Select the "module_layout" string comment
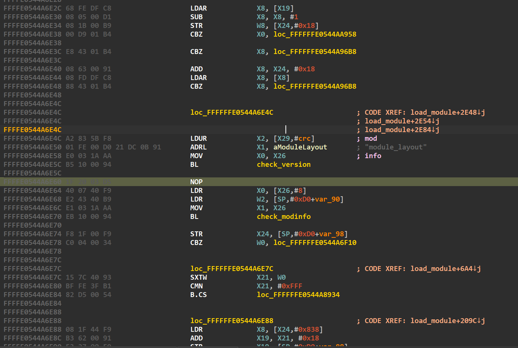The width and height of the screenshot is (518, 348). (x=396, y=147)
